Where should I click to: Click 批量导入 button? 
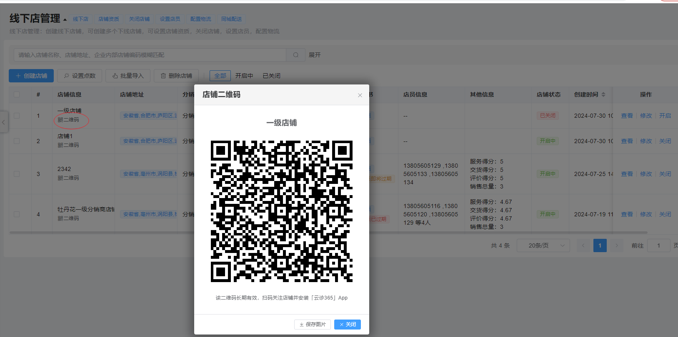128,76
